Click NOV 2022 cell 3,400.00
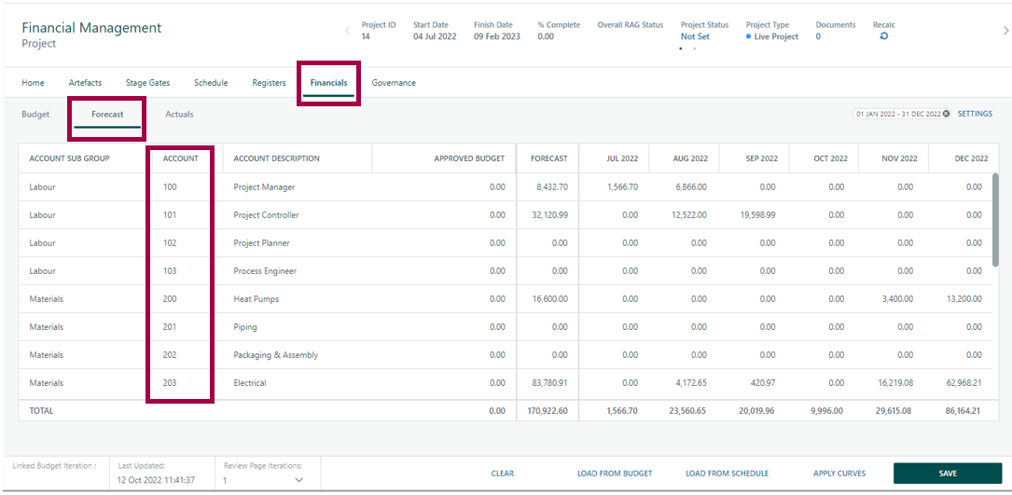The height and width of the screenshot is (495, 1012). click(x=900, y=299)
